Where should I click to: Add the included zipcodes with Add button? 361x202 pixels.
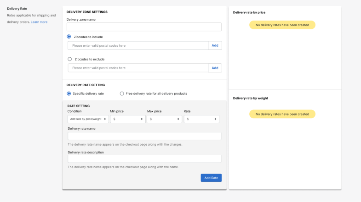[x=215, y=45]
